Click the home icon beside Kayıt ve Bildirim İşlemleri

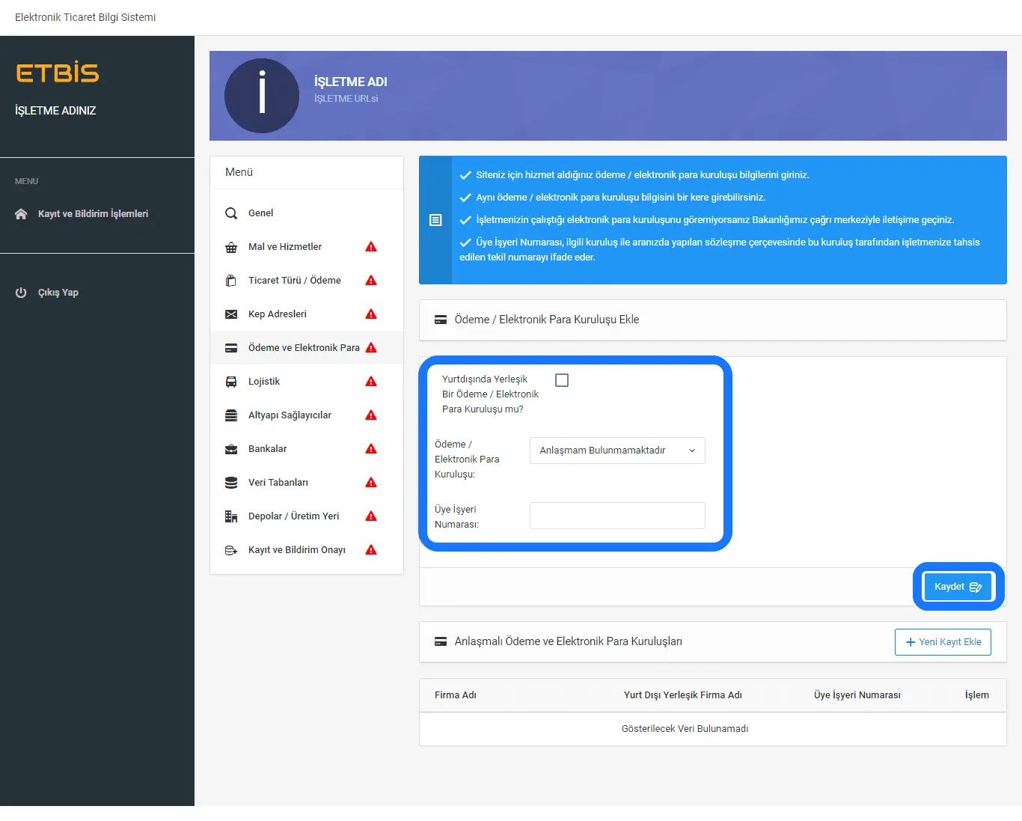(21, 214)
